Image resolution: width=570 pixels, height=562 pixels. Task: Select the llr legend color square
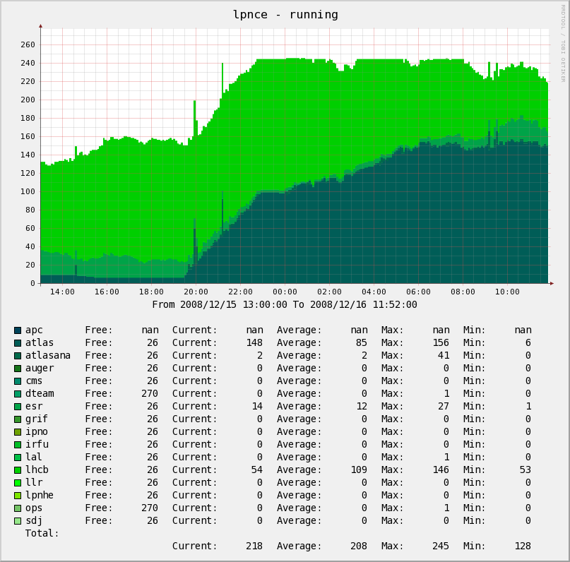point(18,483)
